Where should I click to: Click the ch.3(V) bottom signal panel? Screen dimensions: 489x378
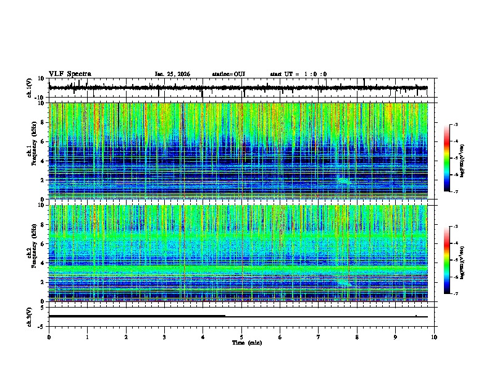[x=241, y=317]
